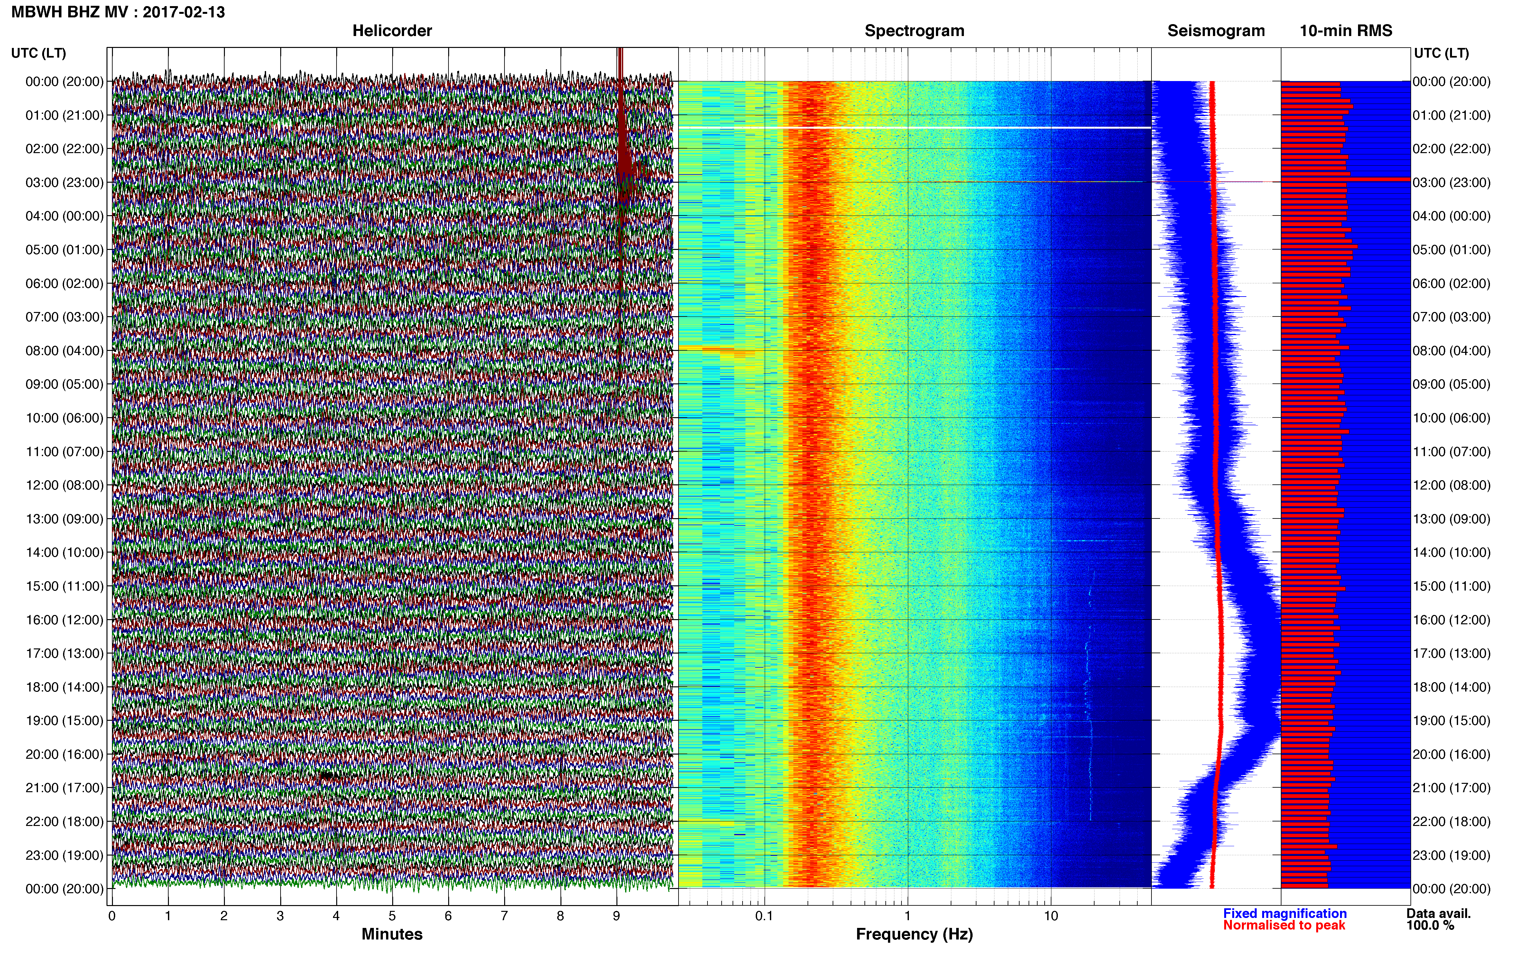Click minute tick label '9' on helicorder axis

click(x=616, y=916)
